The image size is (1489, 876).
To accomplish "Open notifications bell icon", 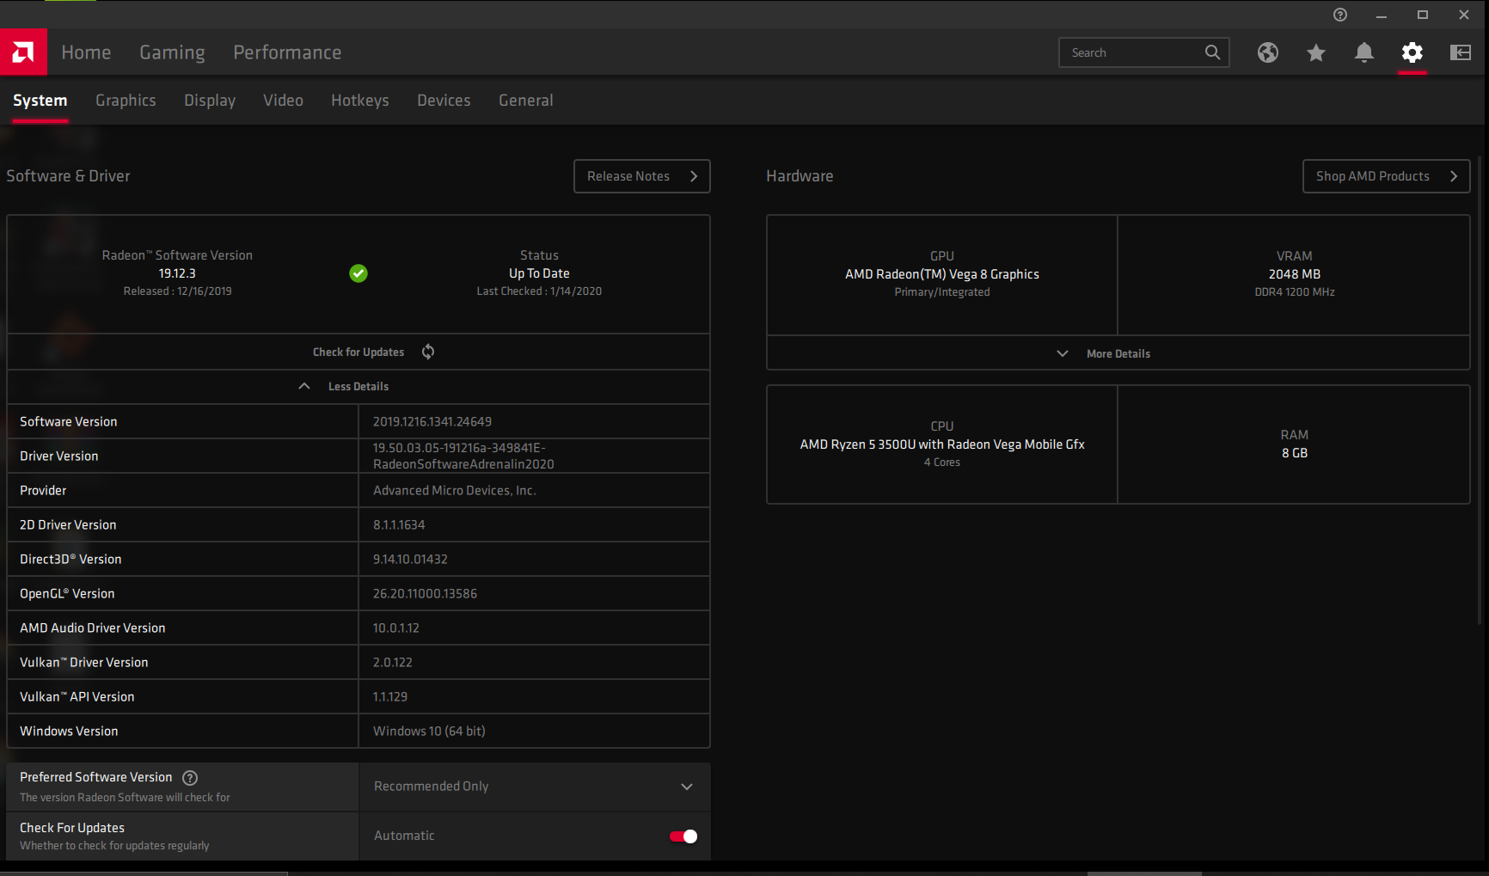I will 1364,53.
